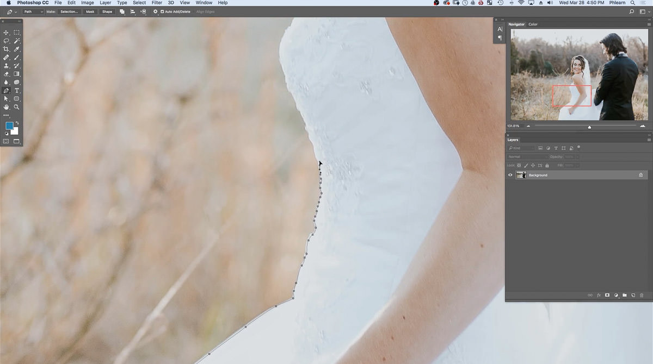653x364 pixels.
Task: Select the Eyedropper tool
Action: pyautogui.click(x=17, y=49)
